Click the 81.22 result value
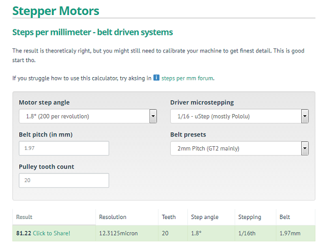Viewport: 327px width, 249px height. pyautogui.click(x=24, y=233)
